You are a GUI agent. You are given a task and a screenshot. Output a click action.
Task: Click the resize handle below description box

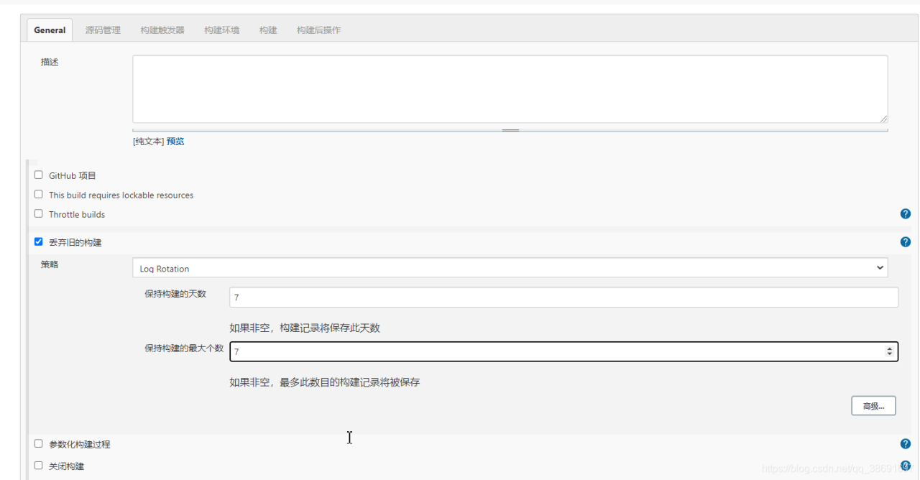(510, 130)
